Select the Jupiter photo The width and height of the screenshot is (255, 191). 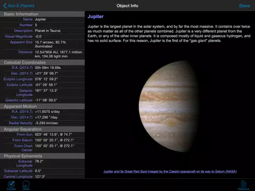pos(168,106)
